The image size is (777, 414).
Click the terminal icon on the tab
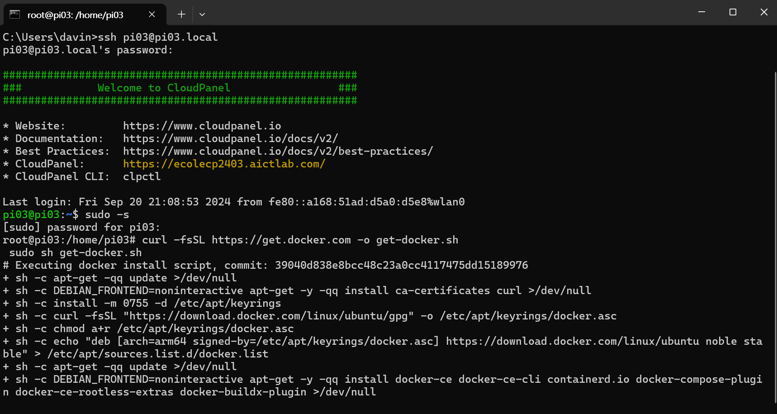tap(15, 14)
